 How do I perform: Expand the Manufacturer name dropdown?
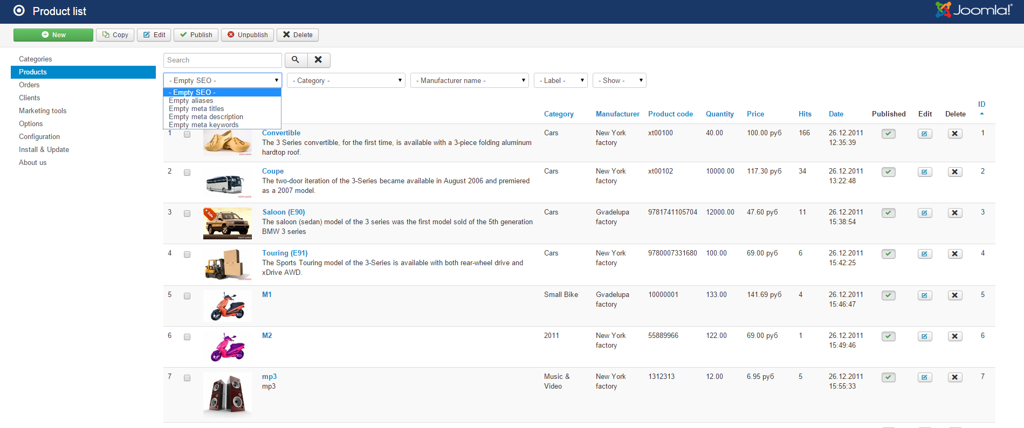[x=469, y=80]
